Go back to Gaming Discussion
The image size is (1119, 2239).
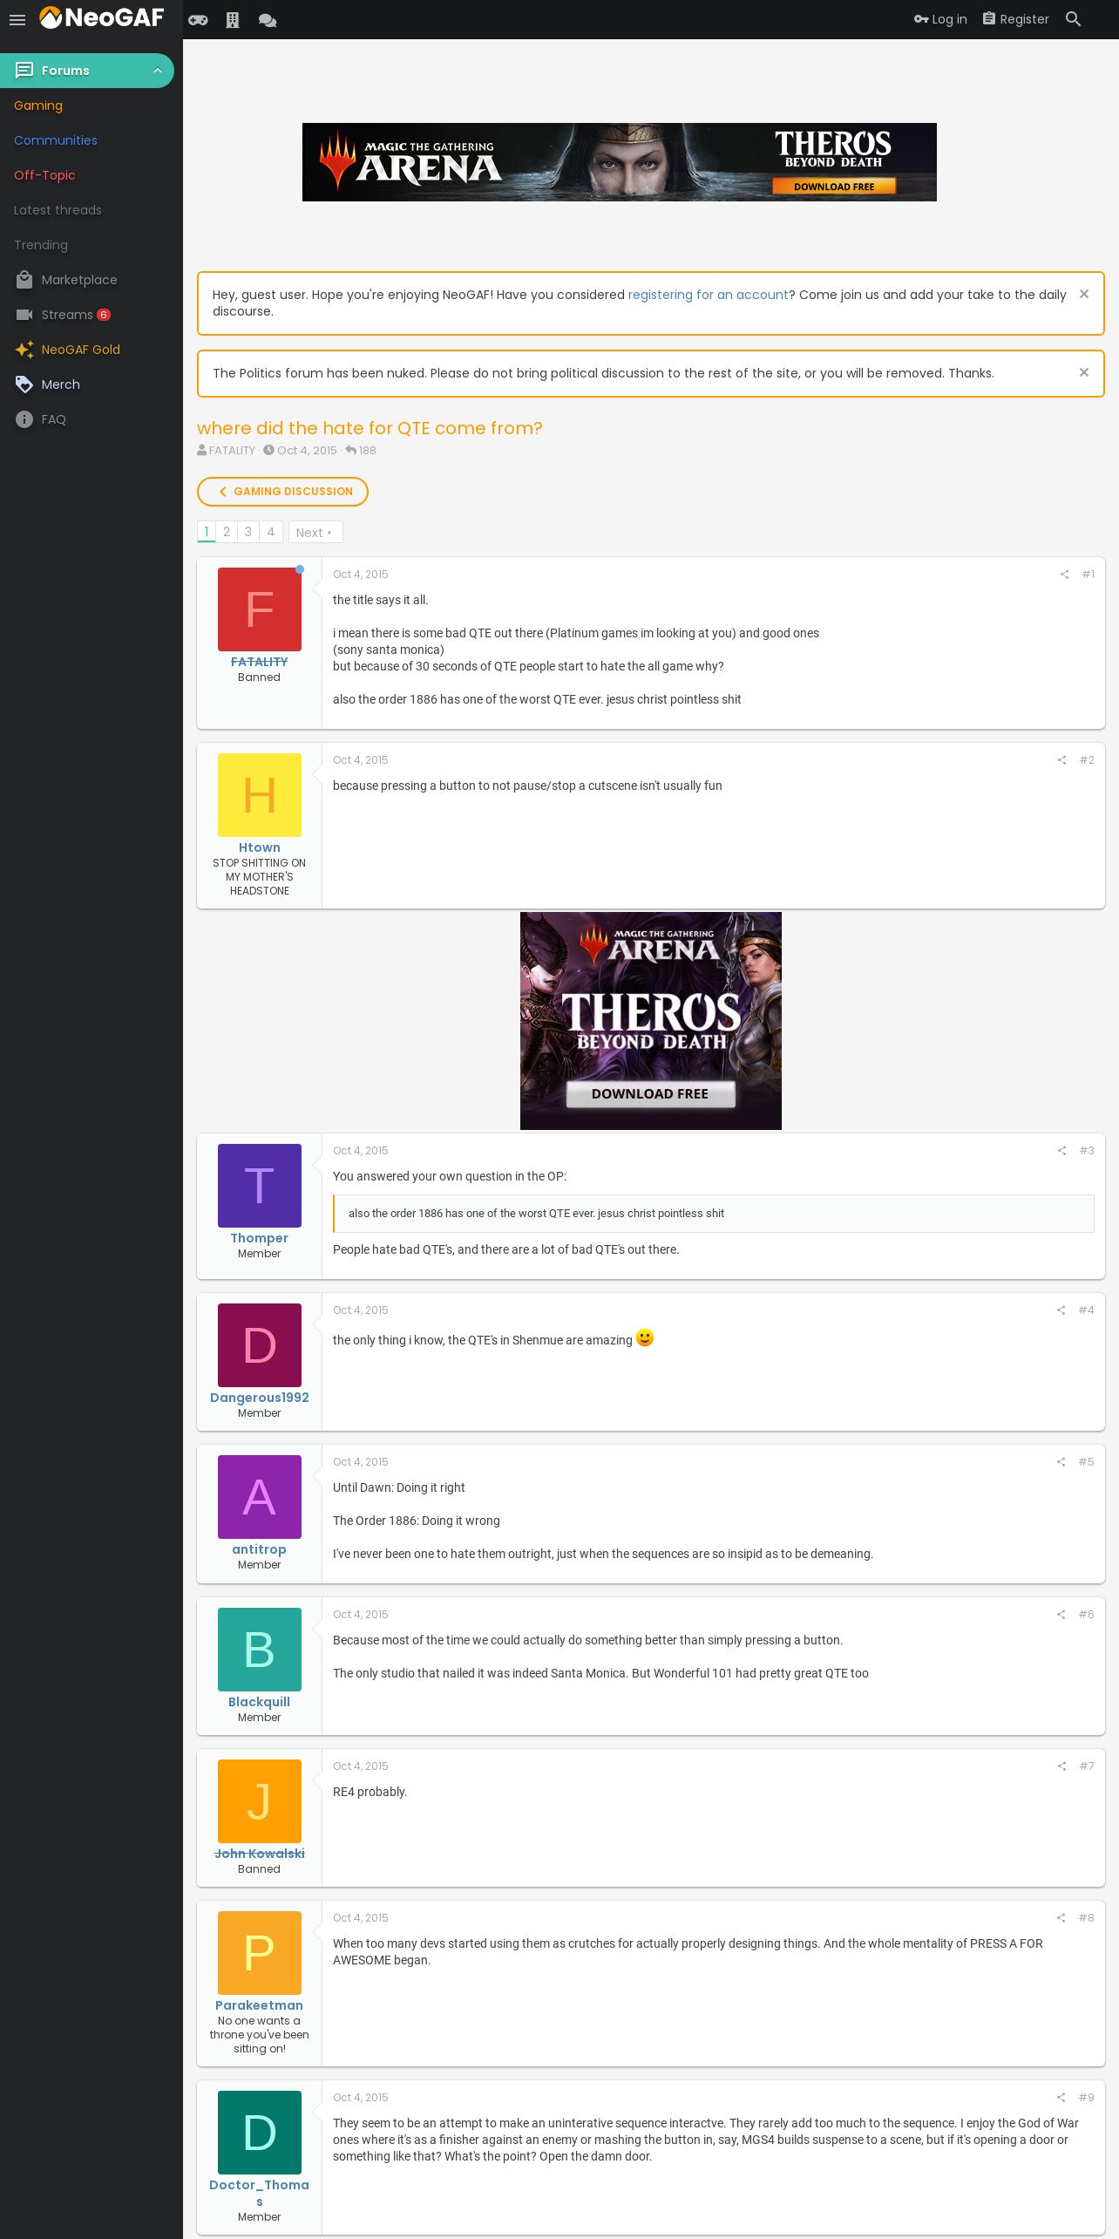click(282, 492)
